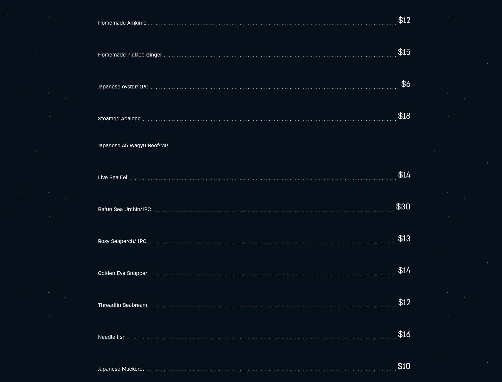Click the $18 price for Steamed Abalone
This screenshot has height=382, width=502.
coord(404,116)
